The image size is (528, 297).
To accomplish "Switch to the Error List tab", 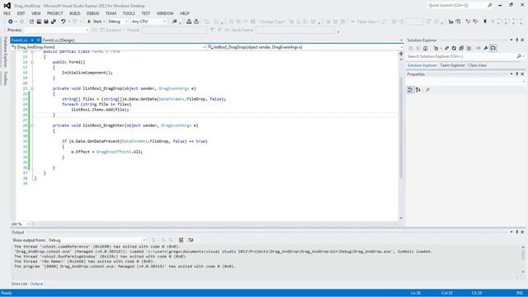I will (x=19, y=284).
